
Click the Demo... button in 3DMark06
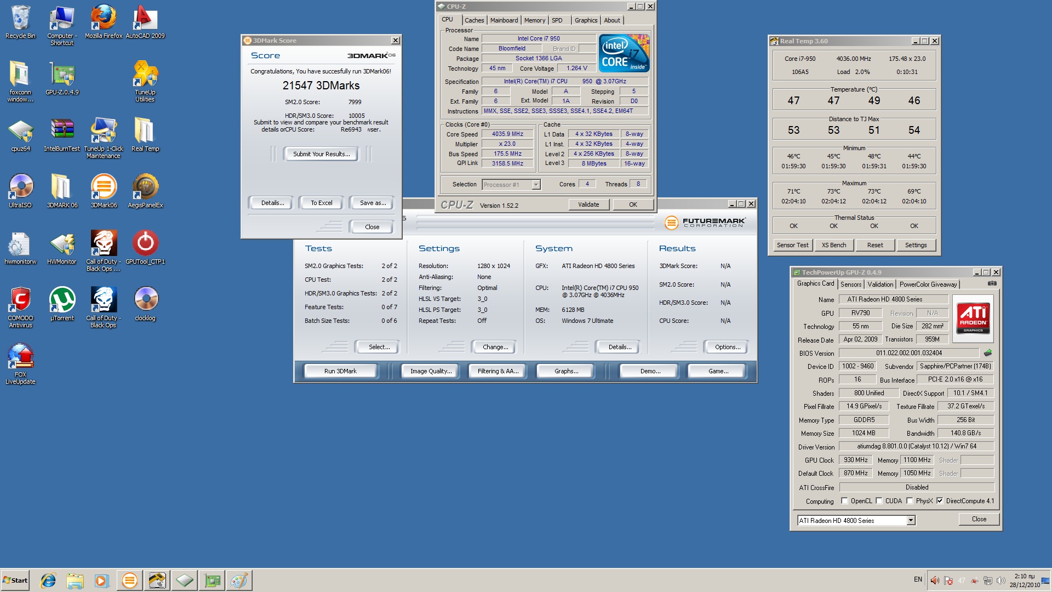pyautogui.click(x=650, y=371)
